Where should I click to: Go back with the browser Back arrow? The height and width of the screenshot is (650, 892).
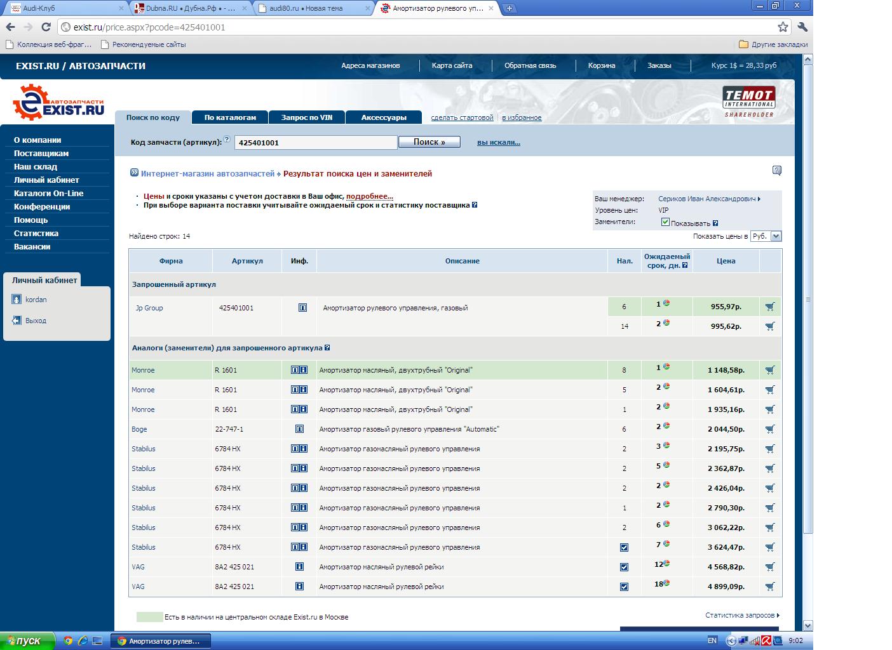(x=10, y=27)
